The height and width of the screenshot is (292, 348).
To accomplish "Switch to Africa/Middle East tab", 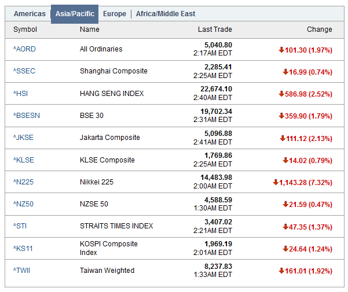I will [166, 14].
